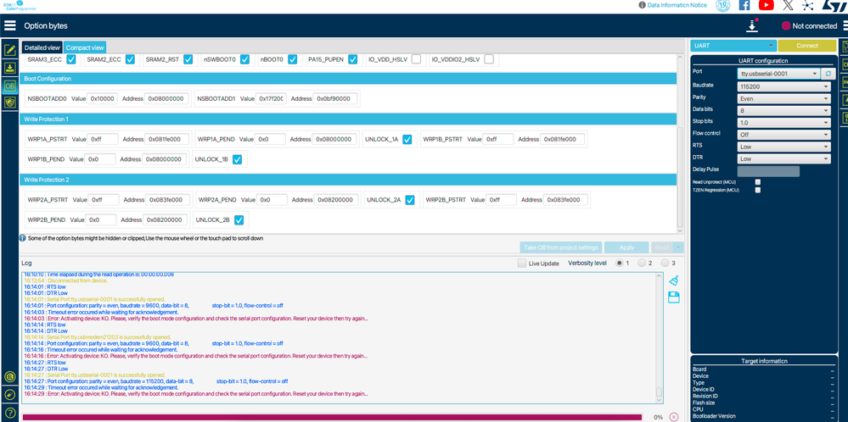Open the Parity dropdown
Image resolution: width=848 pixels, height=422 pixels.
(783, 99)
